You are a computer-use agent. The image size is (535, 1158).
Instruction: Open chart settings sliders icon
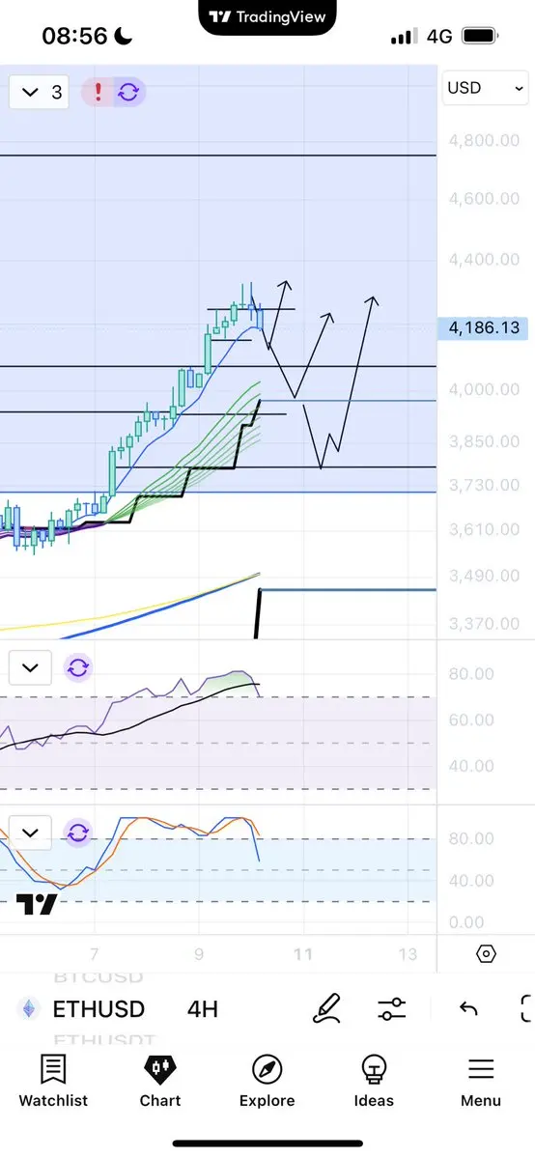tap(391, 1009)
